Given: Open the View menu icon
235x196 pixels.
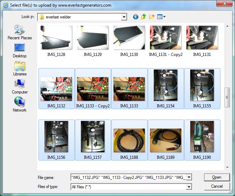Looking at the screenshot, I should point(161,17).
